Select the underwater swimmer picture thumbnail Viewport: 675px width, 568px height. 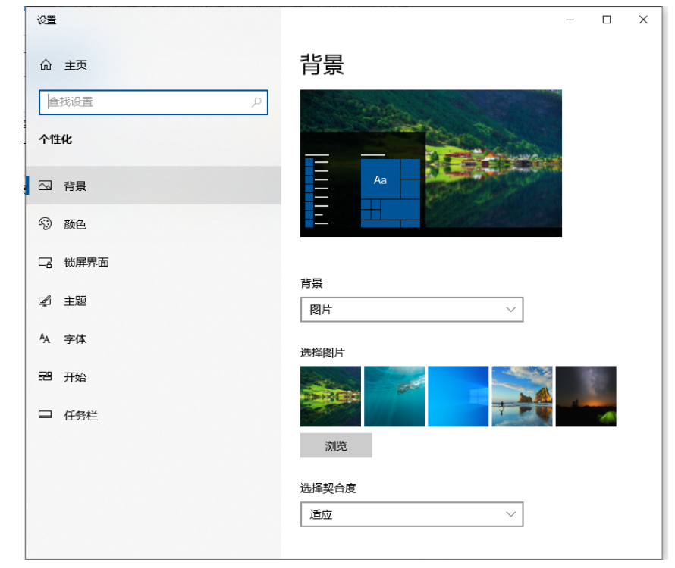[394, 396]
